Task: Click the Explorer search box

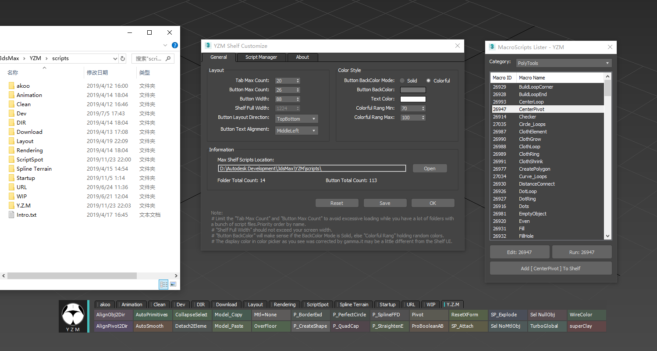Action: 153,58
